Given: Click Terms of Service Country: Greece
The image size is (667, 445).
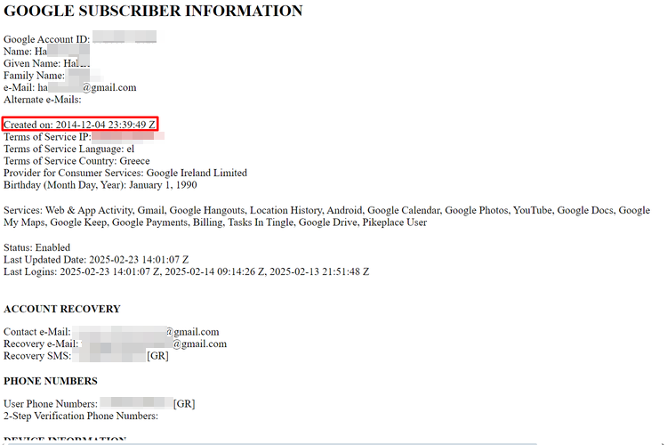Looking at the screenshot, I should click(76, 161).
